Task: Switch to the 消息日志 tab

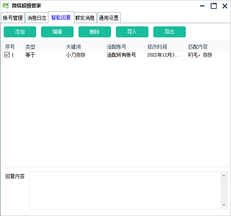Action: 37,18
